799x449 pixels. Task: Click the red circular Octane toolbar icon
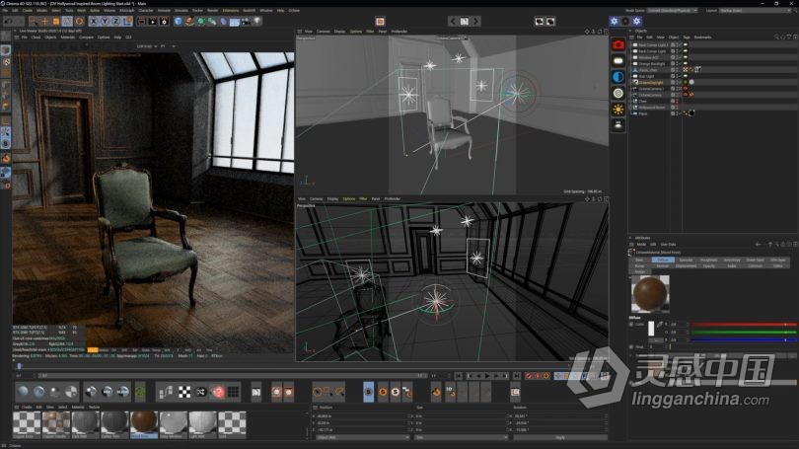click(x=218, y=392)
